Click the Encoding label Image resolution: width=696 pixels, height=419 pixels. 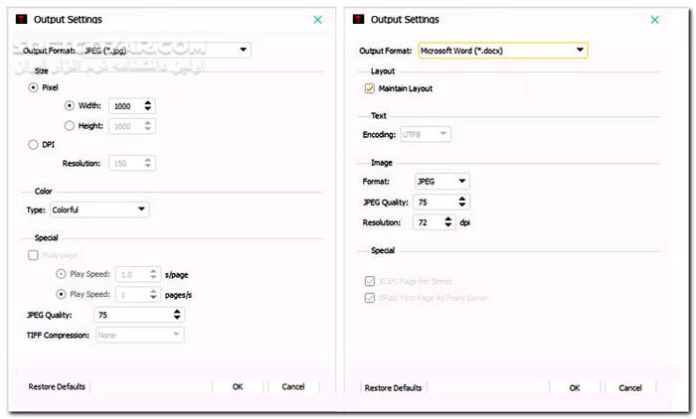click(379, 134)
